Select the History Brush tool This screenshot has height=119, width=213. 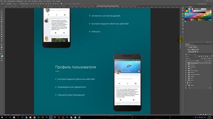pos(2,28)
